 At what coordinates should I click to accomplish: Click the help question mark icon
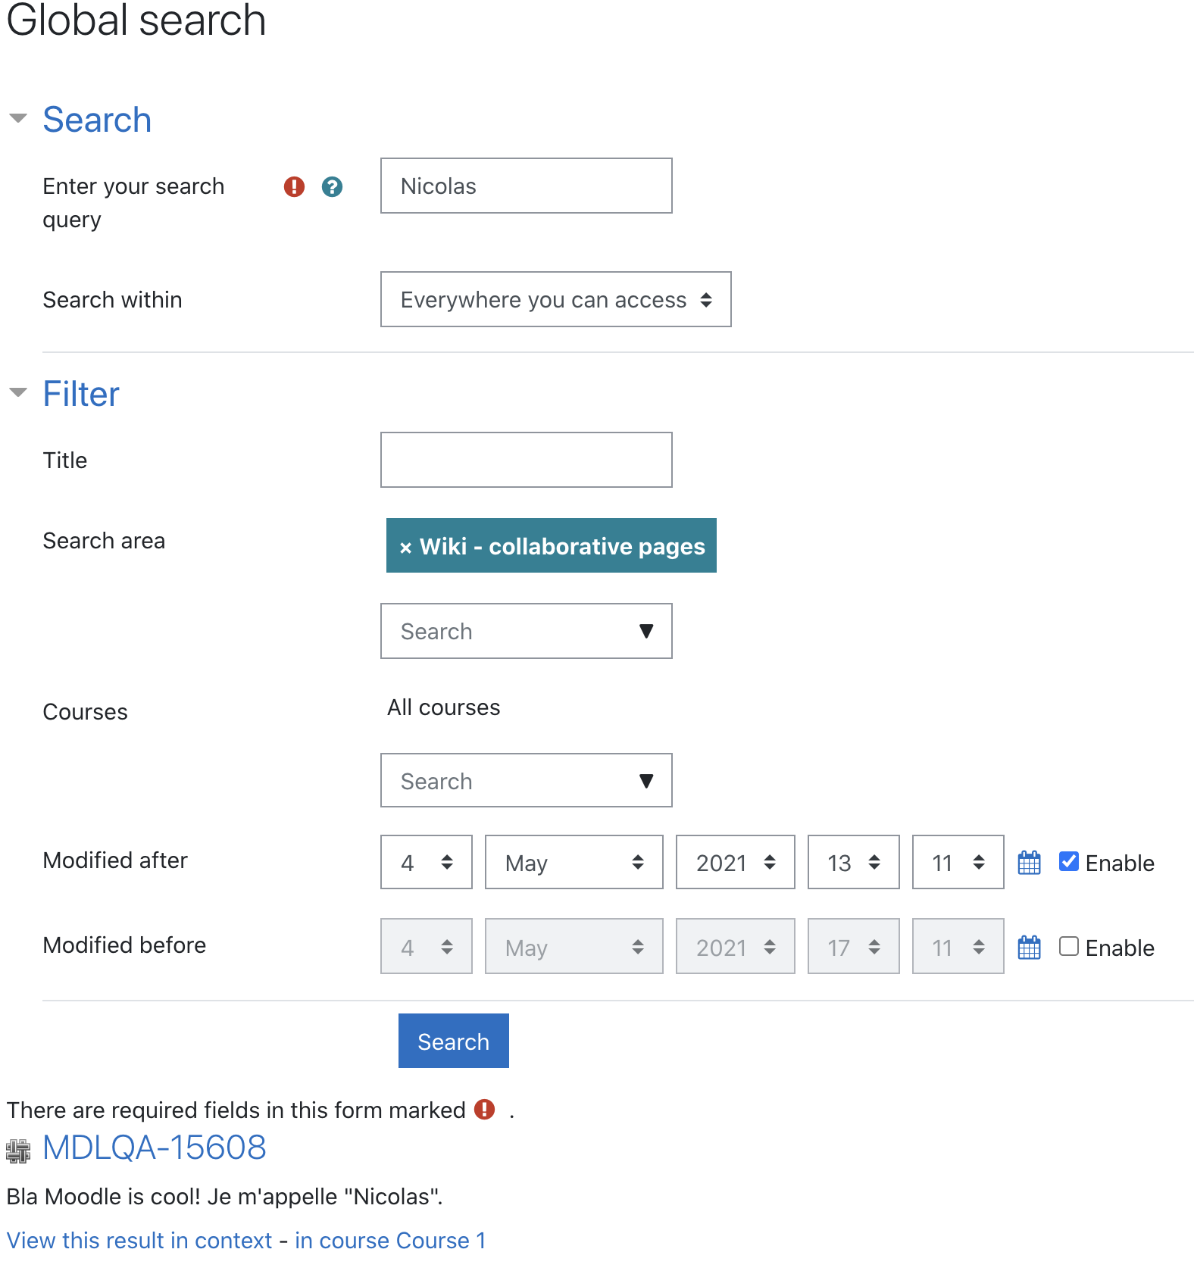(x=332, y=186)
